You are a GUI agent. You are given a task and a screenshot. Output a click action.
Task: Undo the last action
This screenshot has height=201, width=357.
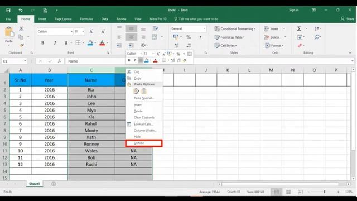click(21, 10)
